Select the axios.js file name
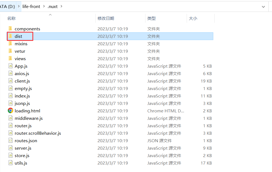Image resolution: width=272 pixels, height=172 pixels. 22,74
